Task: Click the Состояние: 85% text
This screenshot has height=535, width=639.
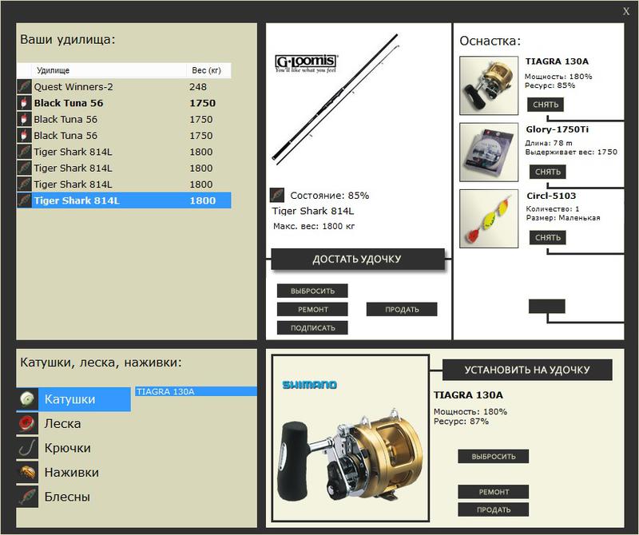Action: (329, 196)
